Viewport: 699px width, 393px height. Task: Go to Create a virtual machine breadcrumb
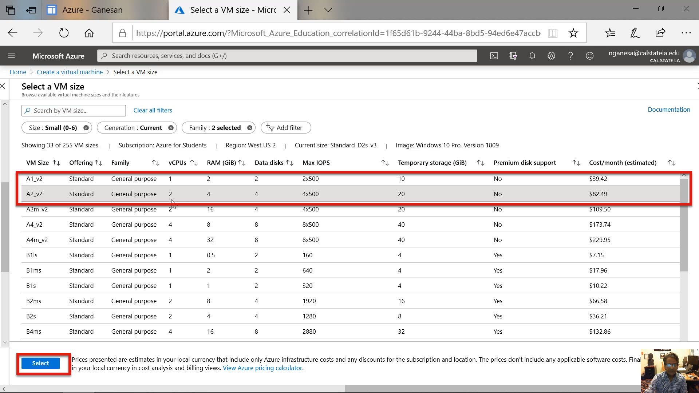70,72
